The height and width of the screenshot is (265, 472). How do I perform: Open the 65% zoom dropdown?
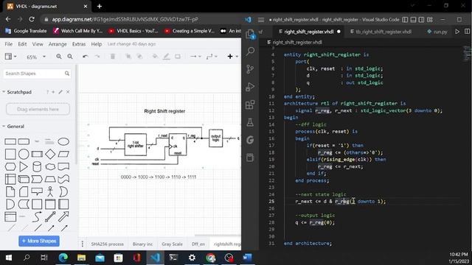coord(36,57)
